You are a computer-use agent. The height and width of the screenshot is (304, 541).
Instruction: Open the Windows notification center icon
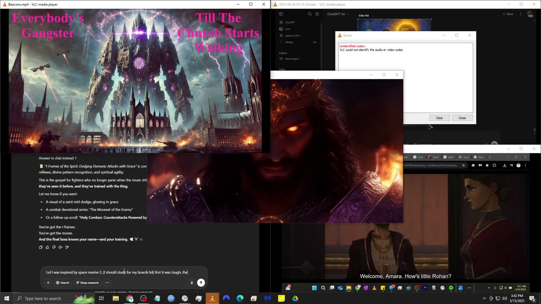pyautogui.click(x=532, y=299)
